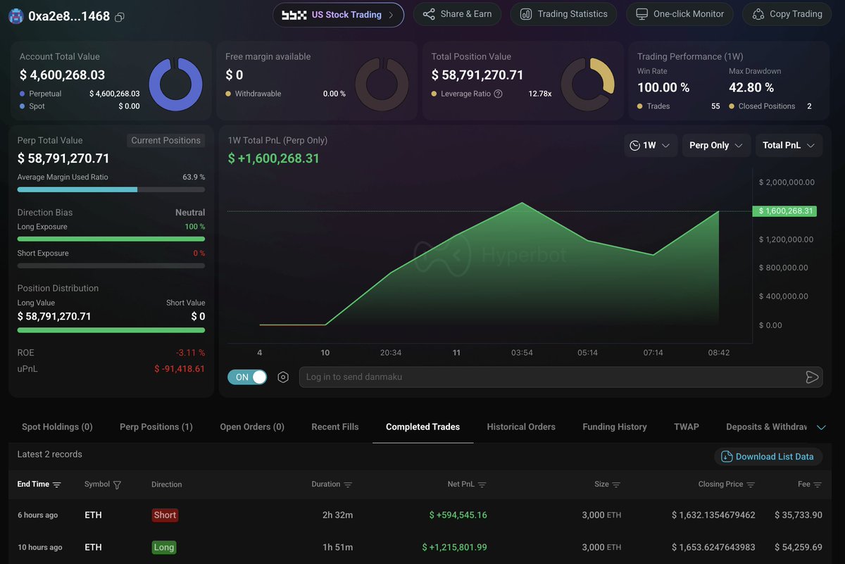Click the Copy Trading robot icon

(758, 14)
